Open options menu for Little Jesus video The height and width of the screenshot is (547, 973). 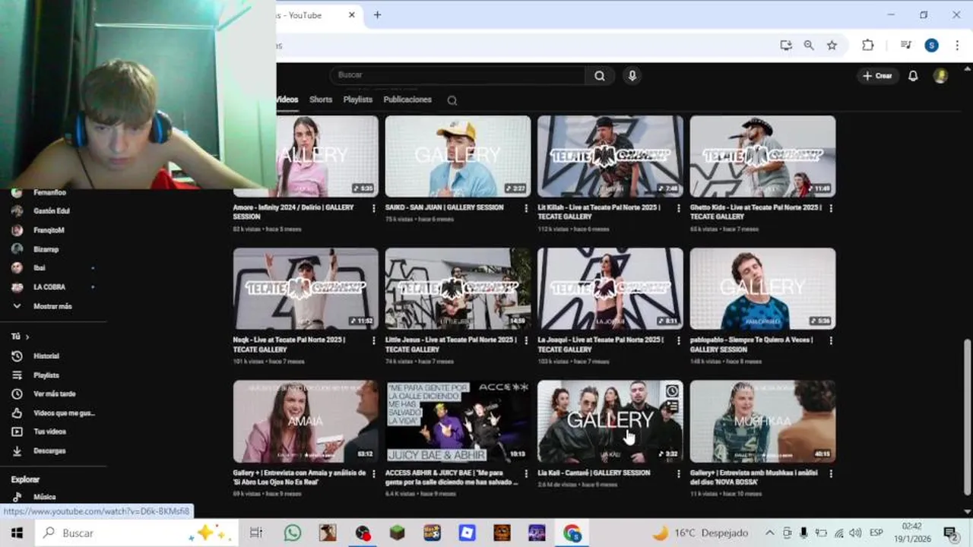point(526,340)
